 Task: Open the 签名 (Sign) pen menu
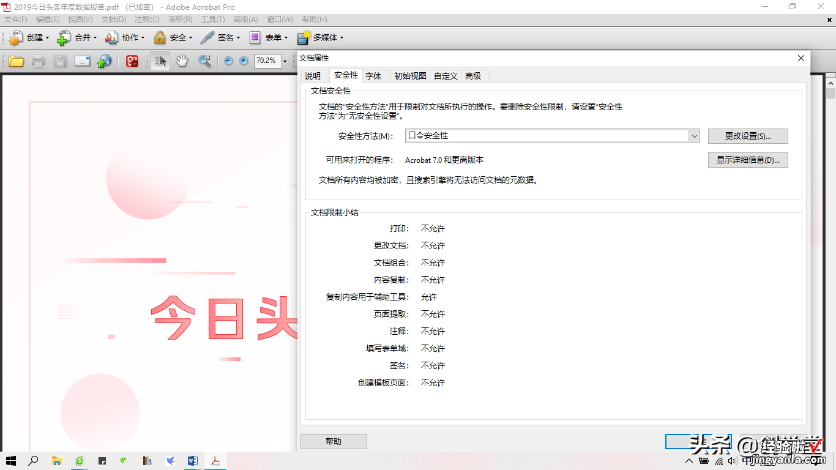pos(220,37)
